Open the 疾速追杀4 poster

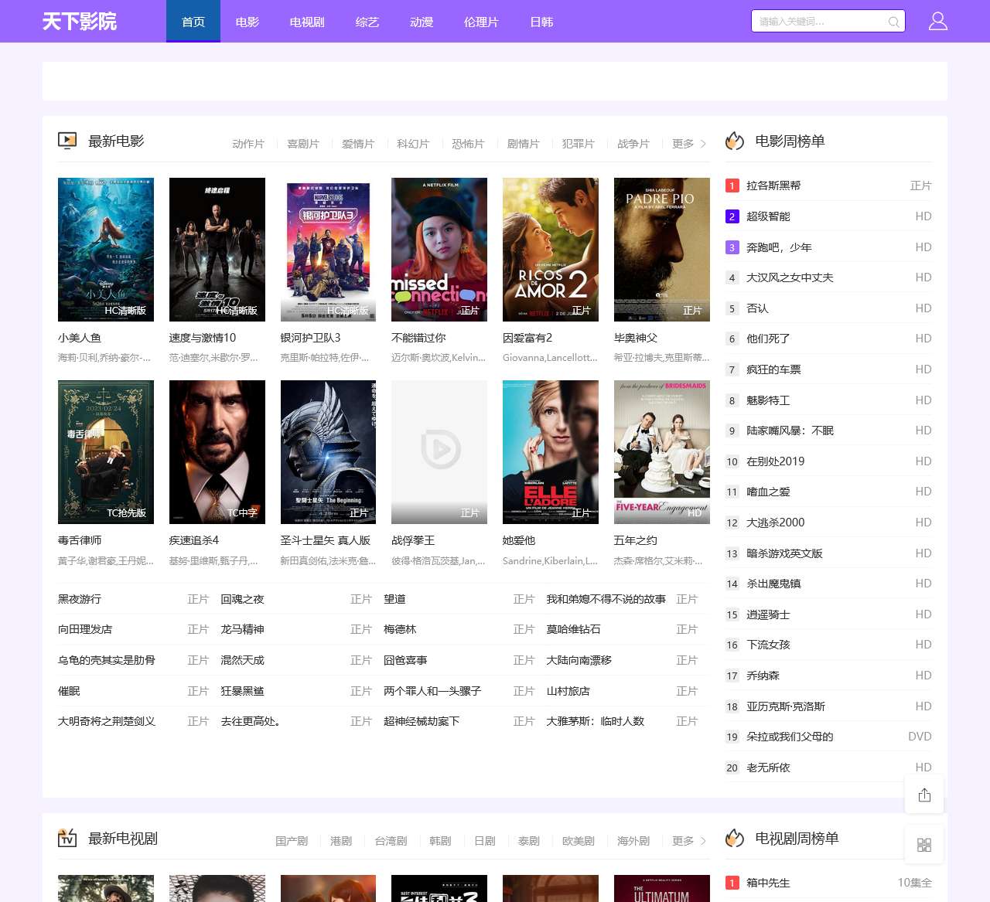pyautogui.click(x=217, y=451)
